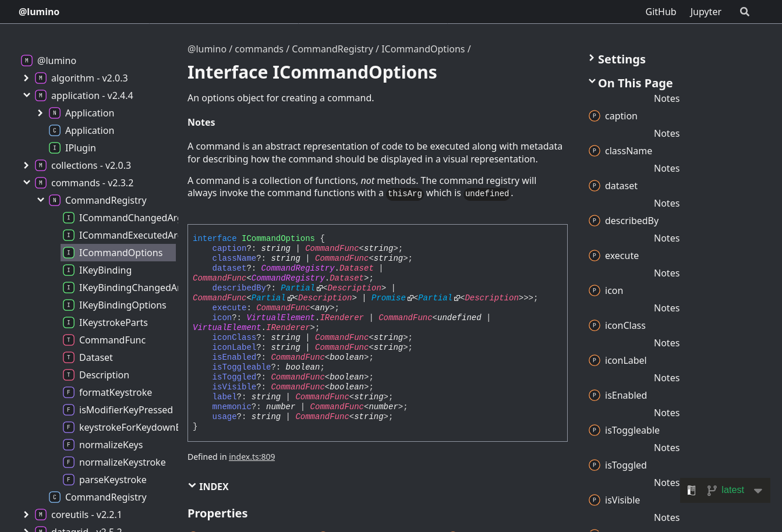Jump to iconClass on this page
Screen dimensions: 782x532
(625, 325)
